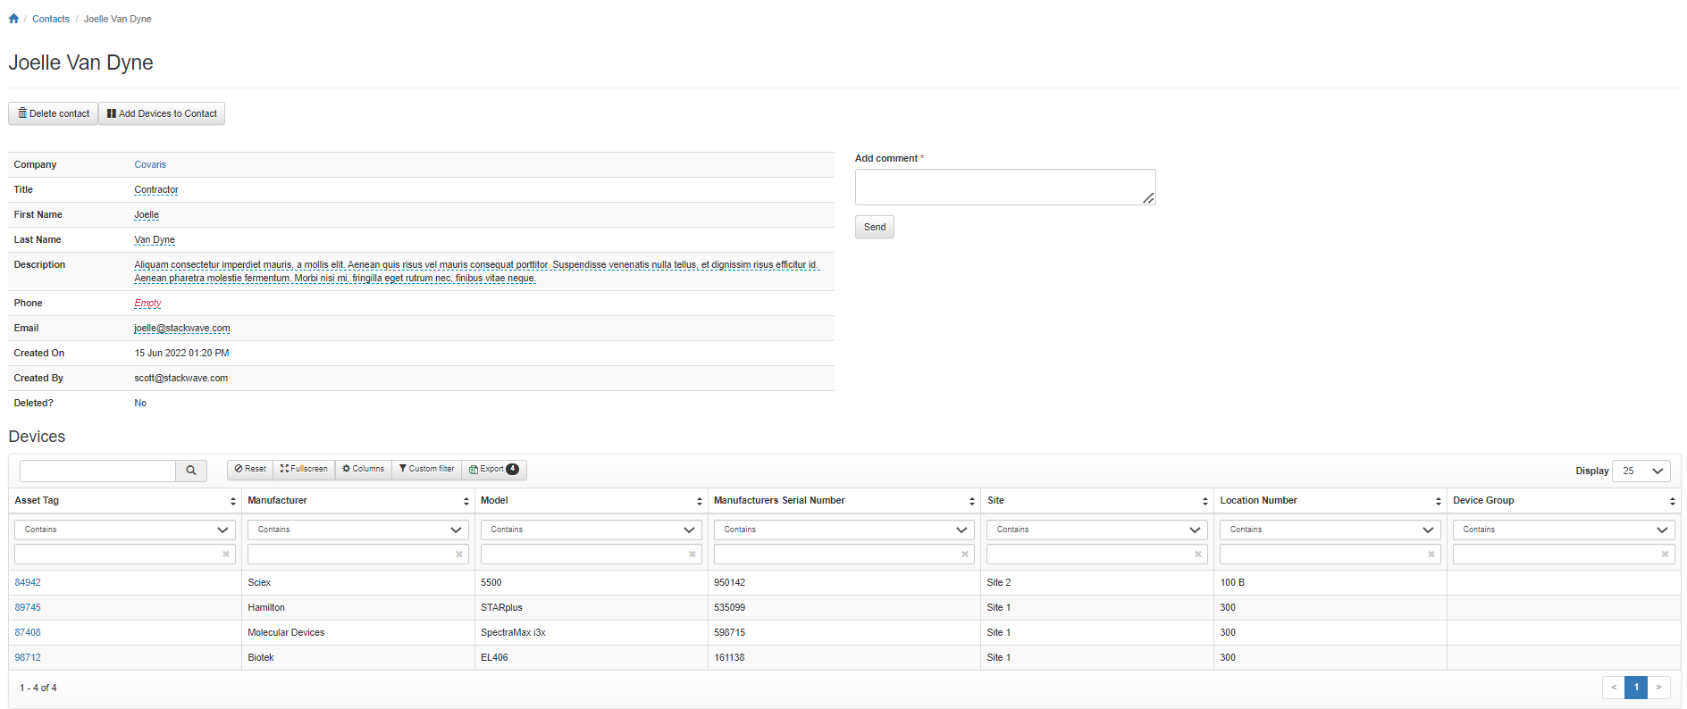Screen dimensions: 1687x709
Task: Open Fullscreen view for Devices table
Action: 304,469
